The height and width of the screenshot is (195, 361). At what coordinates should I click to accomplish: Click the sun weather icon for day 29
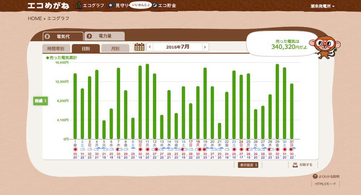[277, 149]
